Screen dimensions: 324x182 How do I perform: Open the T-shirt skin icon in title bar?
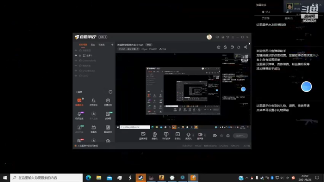pos(228,37)
